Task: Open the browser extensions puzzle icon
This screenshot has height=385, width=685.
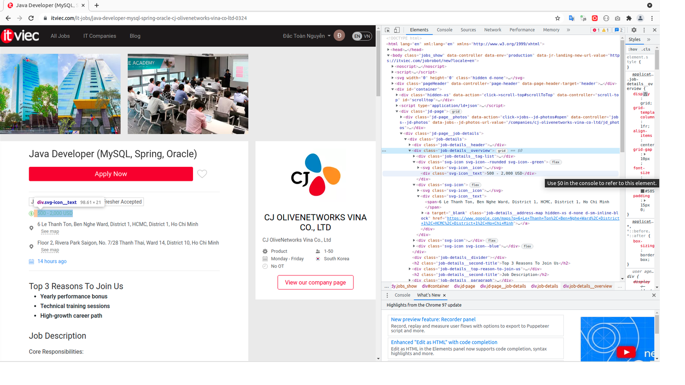Action: pyautogui.click(x=629, y=18)
